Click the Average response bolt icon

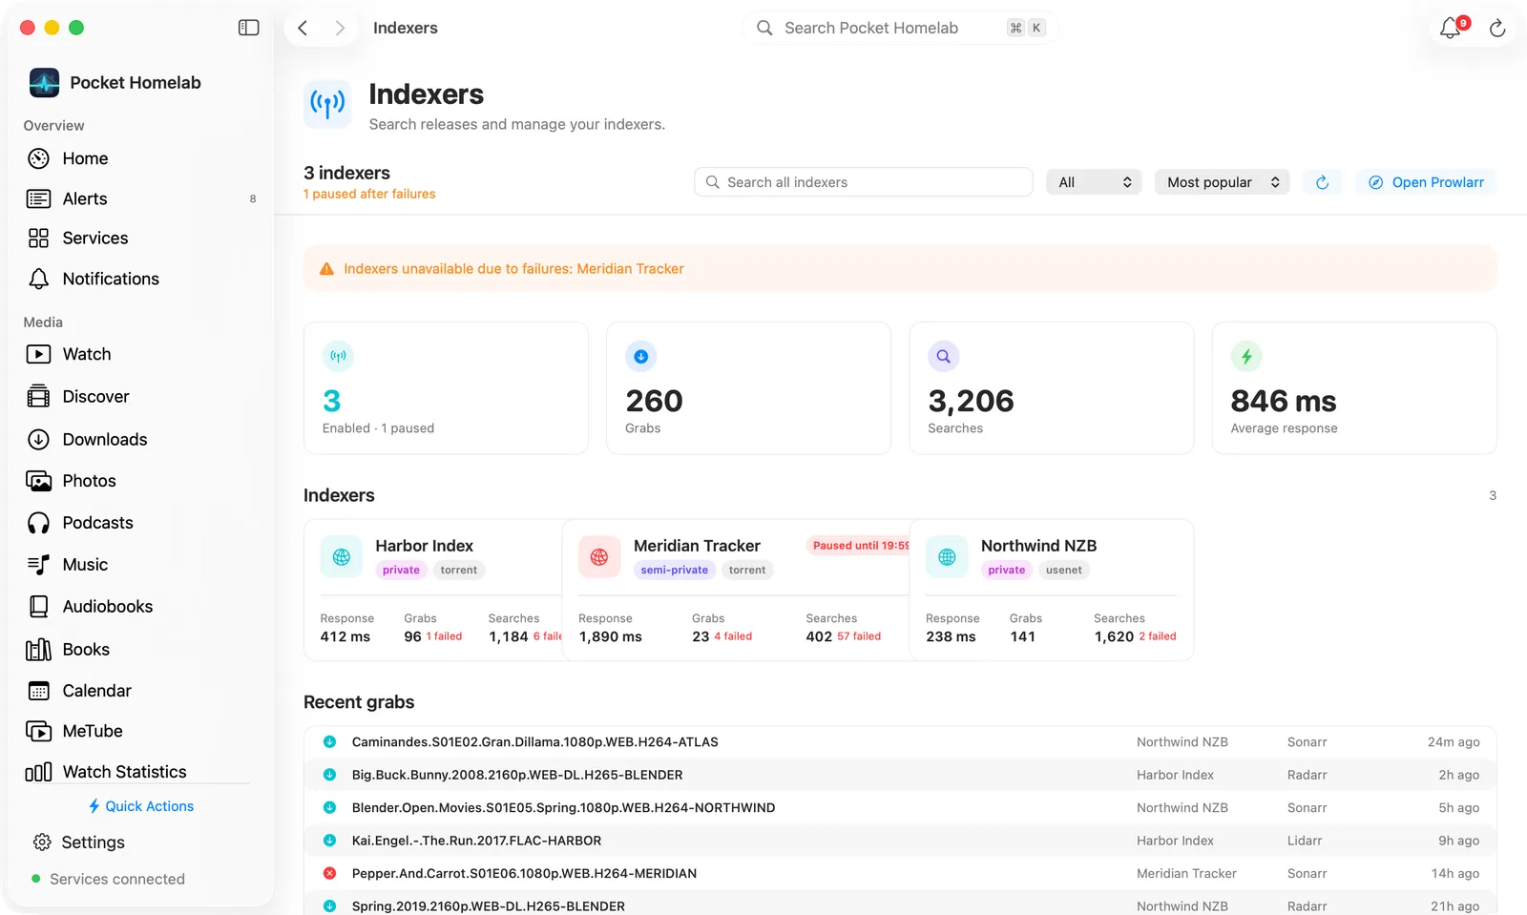point(1246,357)
